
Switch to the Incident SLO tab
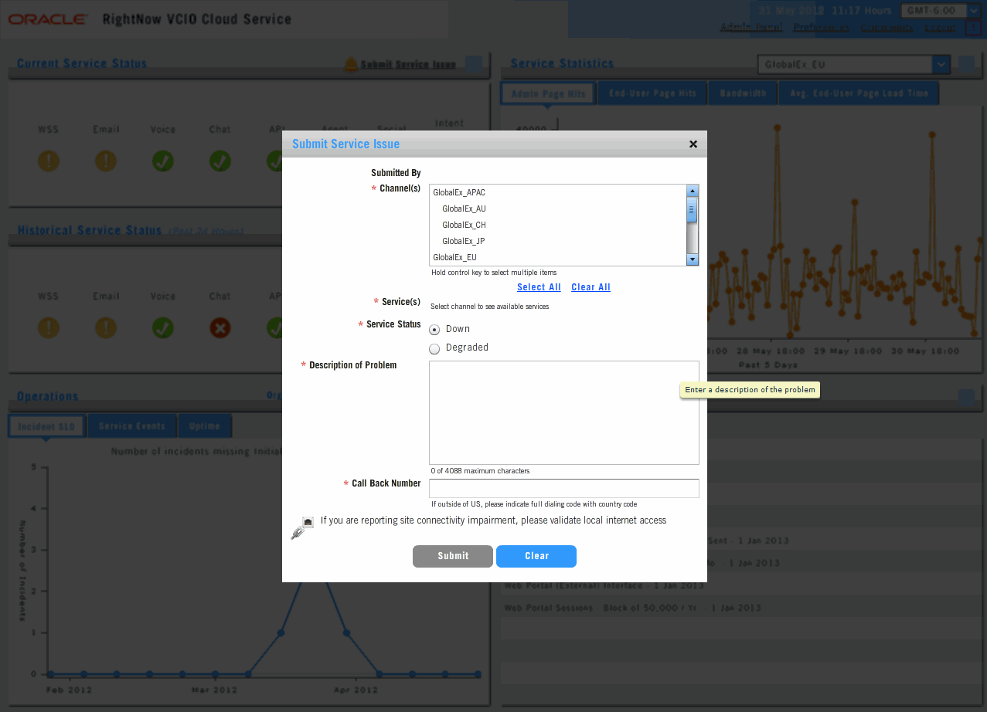pyautogui.click(x=46, y=426)
